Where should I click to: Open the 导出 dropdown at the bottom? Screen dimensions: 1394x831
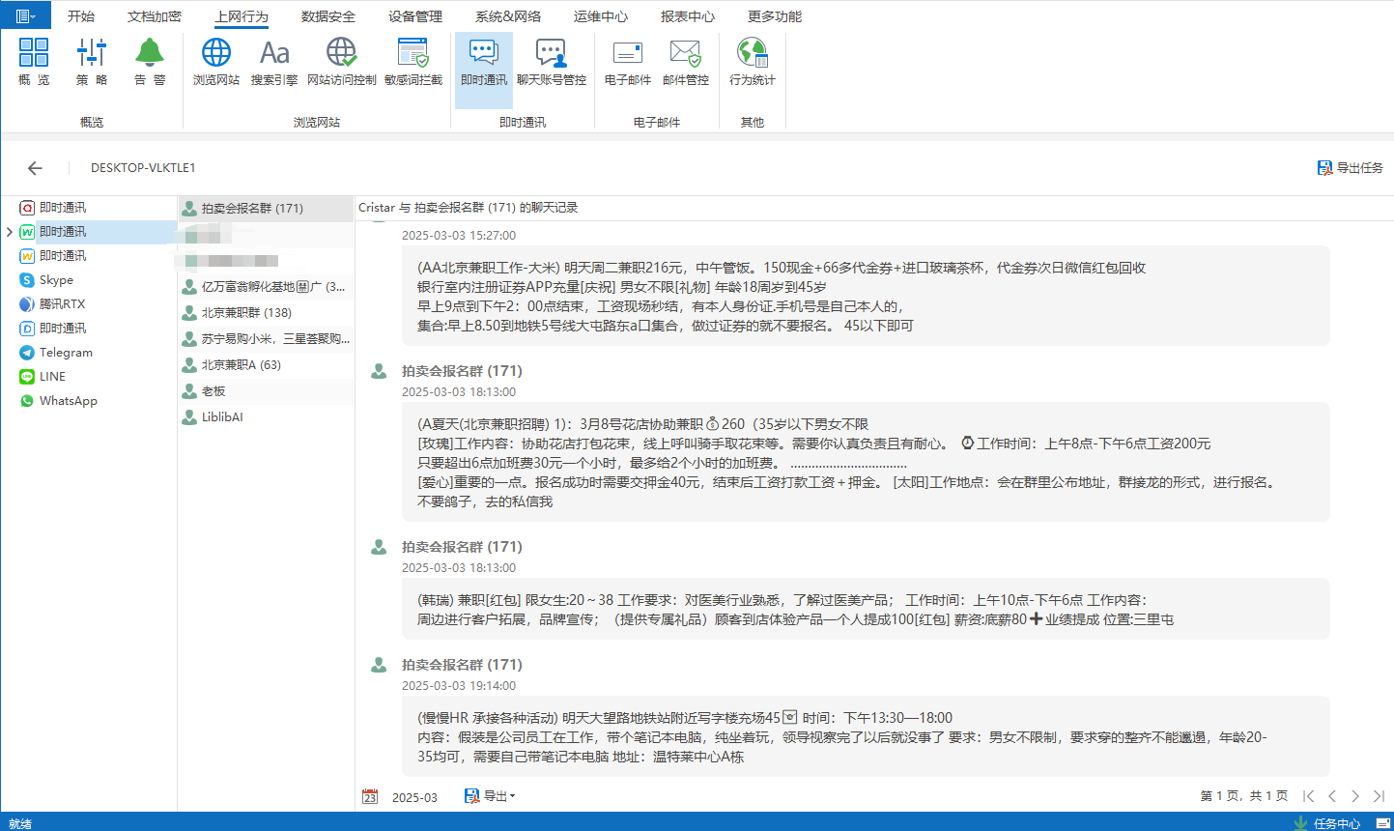point(491,796)
